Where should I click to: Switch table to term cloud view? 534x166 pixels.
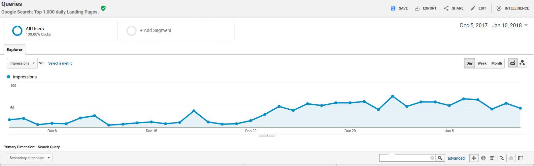pos(511,158)
